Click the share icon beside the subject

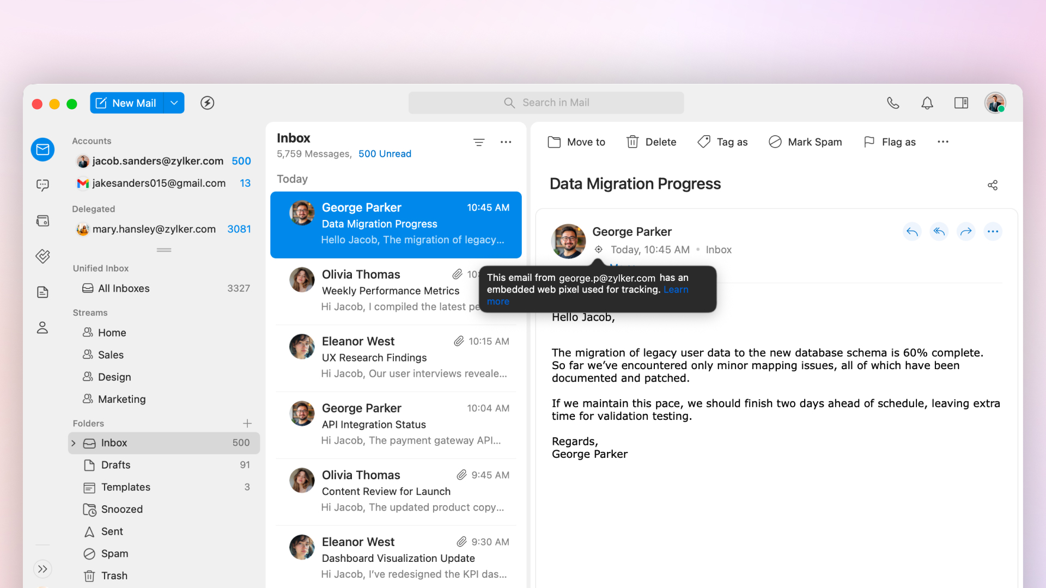993,185
